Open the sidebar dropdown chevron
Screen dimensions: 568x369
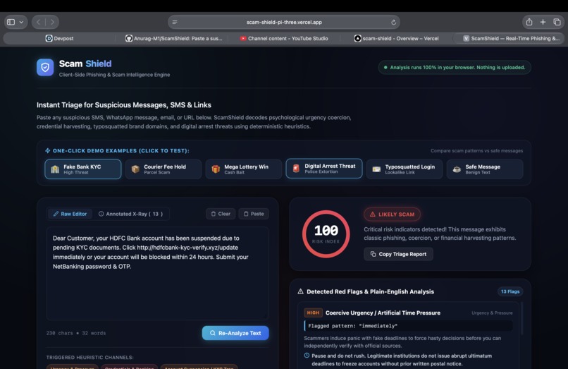tap(21, 22)
